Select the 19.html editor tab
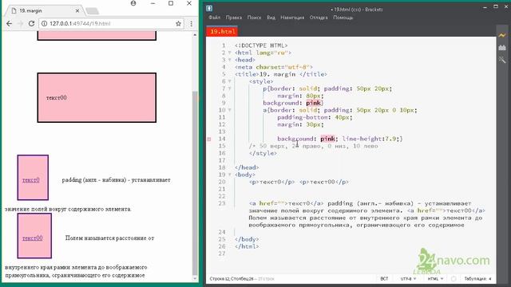The height and width of the screenshot is (287, 511). (222, 32)
